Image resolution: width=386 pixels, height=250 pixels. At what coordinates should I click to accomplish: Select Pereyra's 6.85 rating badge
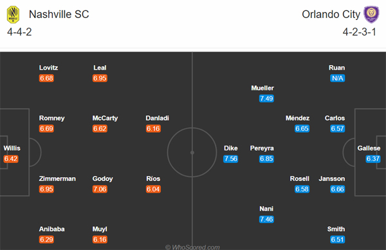click(x=266, y=159)
